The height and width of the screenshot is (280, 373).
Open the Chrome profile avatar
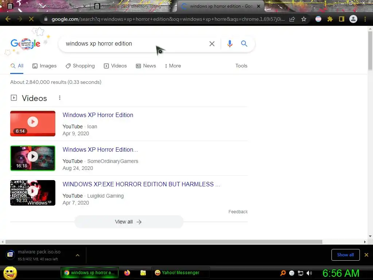(x=353, y=19)
